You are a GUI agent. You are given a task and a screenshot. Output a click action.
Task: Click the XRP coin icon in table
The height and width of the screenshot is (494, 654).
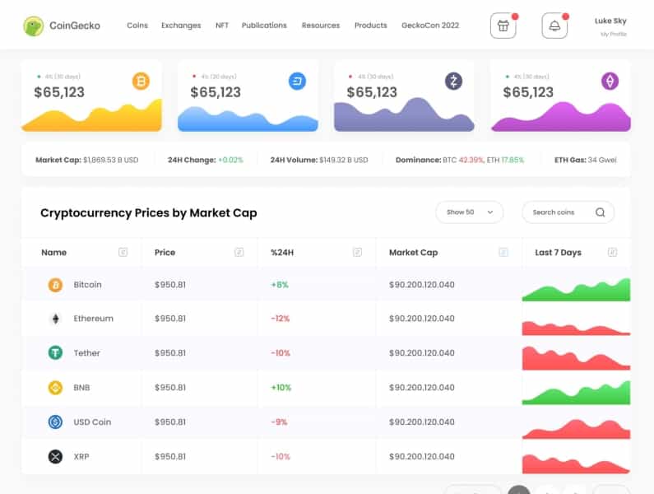pyautogui.click(x=55, y=456)
